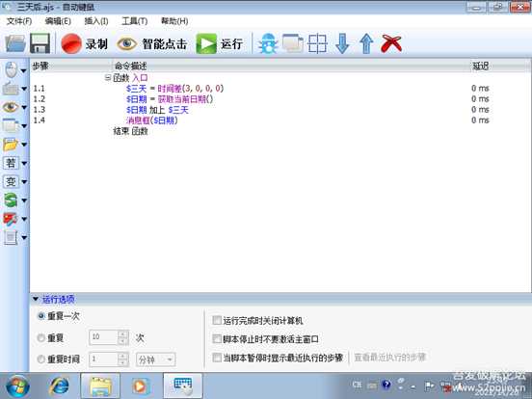
Task: Increase the repeat count with stepper arrows
Action: tap(122, 333)
